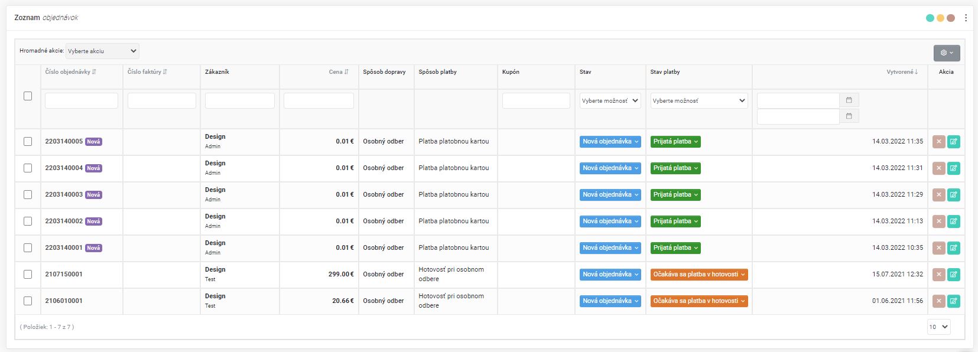Click the teal circle in panel header
This screenshot has width=978, height=352.
(930, 18)
